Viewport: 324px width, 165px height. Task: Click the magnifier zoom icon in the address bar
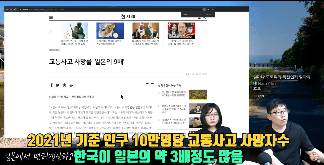[204, 9]
